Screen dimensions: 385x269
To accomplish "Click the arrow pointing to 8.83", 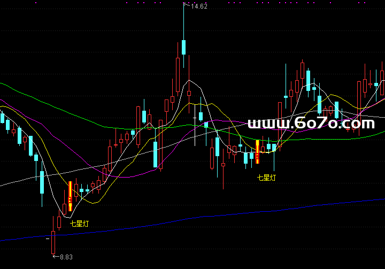I will point(55,257).
